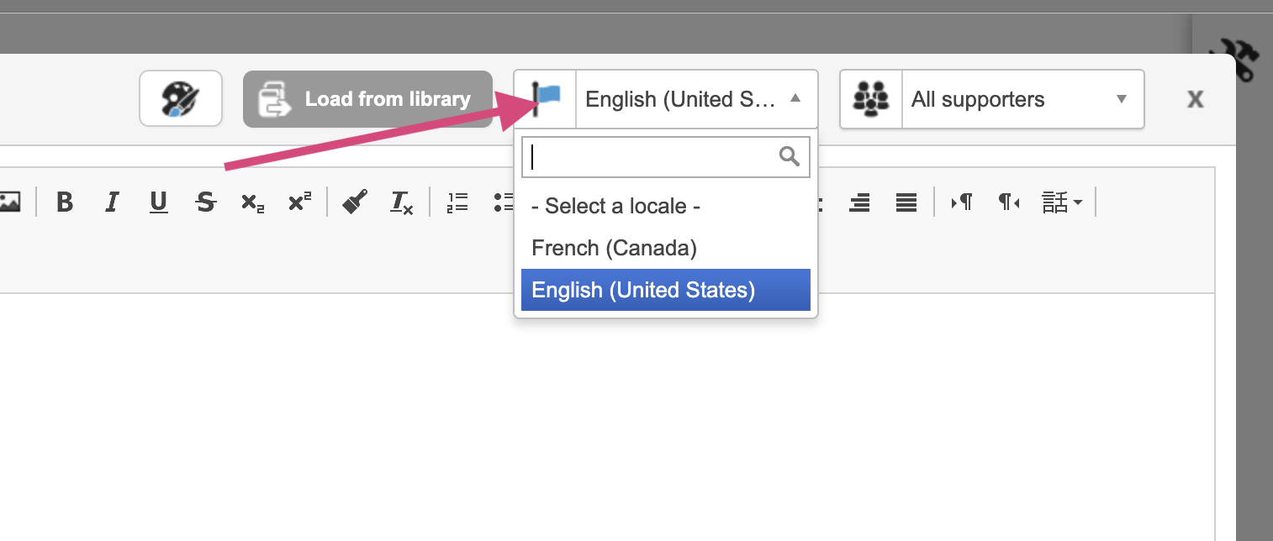Collapse the English (United States) locale dropdown
Image resolution: width=1273 pixels, height=541 pixels.
[795, 99]
